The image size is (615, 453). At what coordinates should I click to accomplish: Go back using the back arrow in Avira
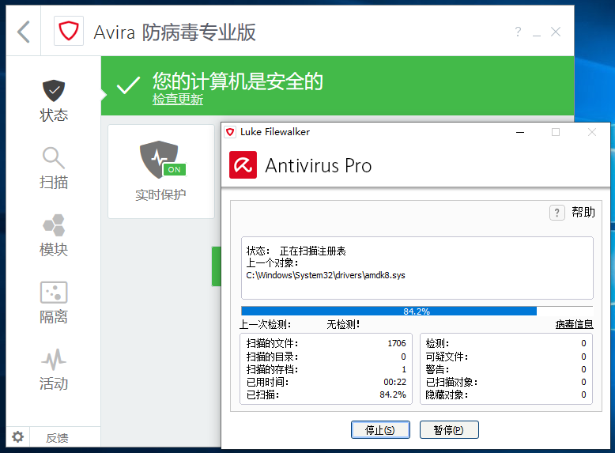coord(24,32)
